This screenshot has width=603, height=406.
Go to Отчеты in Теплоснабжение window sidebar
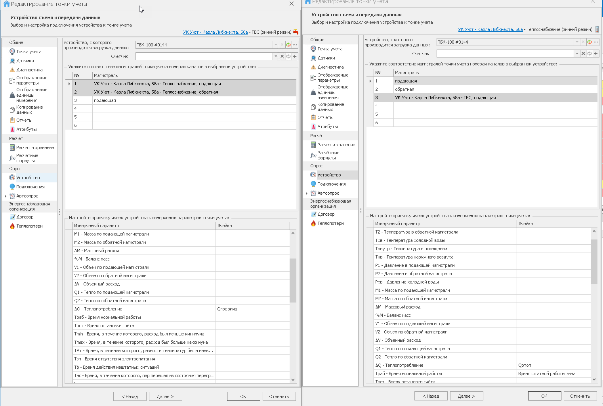click(x=325, y=117)
